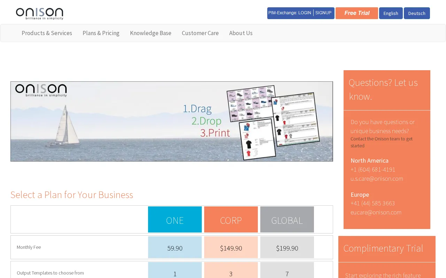The image size is (446, 278).
Task: Click the Monthly Fee row label
Action: [29, 247]
